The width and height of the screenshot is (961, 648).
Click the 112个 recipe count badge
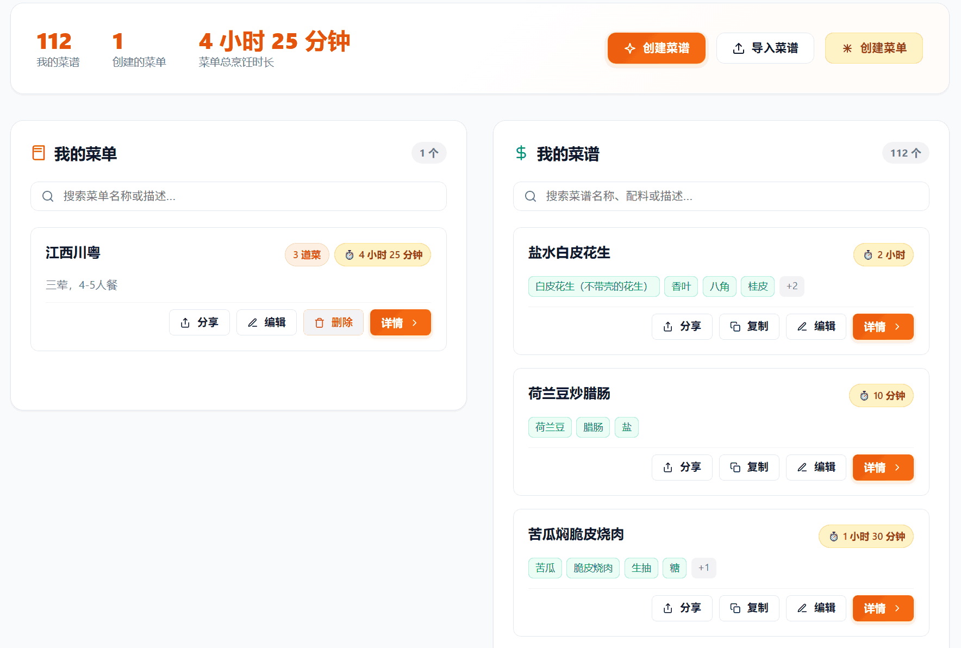tap(906, 153)
